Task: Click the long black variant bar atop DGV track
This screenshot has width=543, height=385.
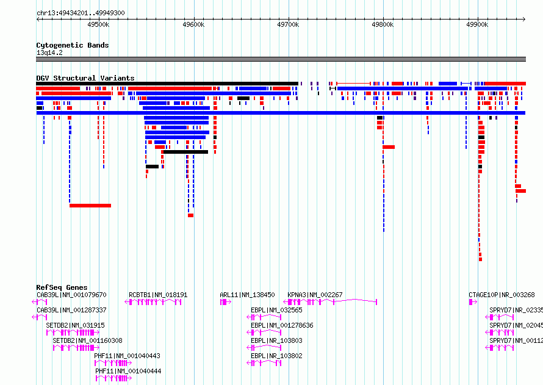Action: [x=167, y=84]
